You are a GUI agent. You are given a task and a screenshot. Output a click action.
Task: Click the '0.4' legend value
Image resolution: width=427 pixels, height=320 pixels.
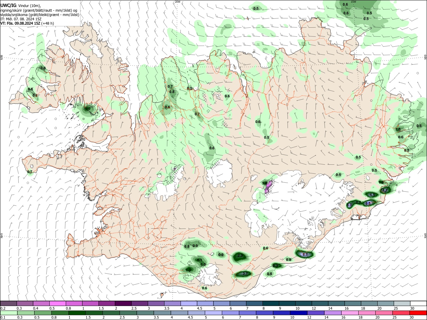(x=36, y=308)
